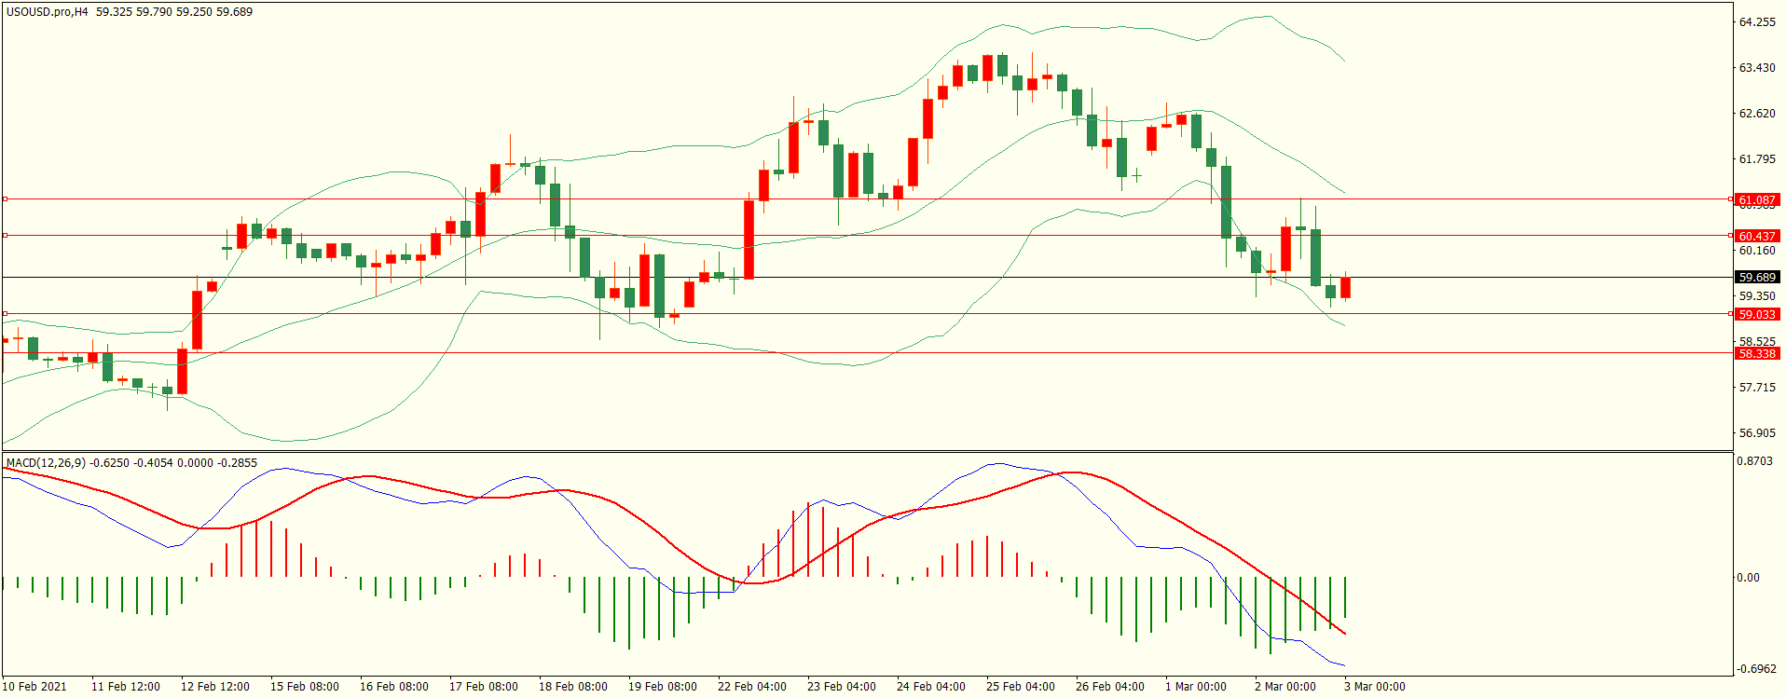Image resolution: width=1786 pixels, height=698 pixels.
Task: Click the 3 Mar 00:00 time axis label
Action: (x=1374, y=687)
